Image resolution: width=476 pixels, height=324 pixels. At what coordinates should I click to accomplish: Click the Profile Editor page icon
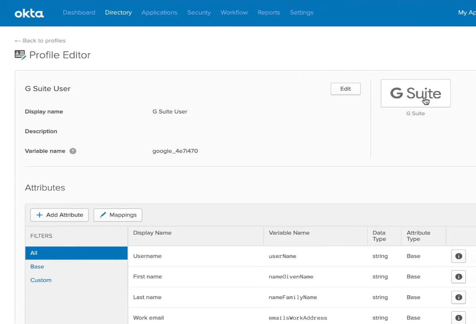coord(20,54)
